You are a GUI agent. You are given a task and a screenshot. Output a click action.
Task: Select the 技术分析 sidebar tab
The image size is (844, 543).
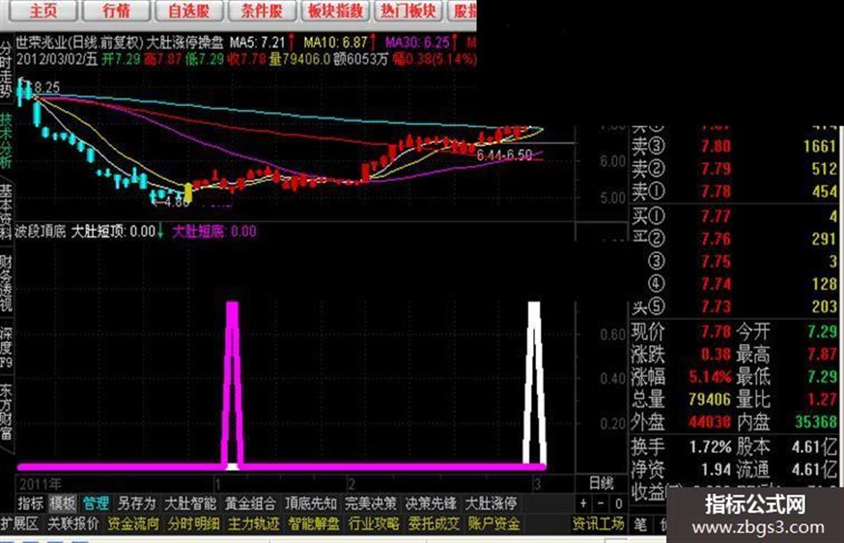(6, 141)
